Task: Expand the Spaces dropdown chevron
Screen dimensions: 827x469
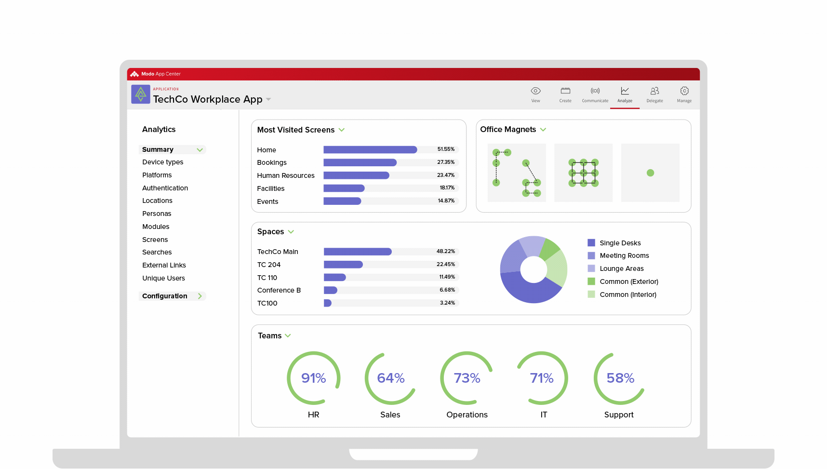Action: [x=291, y=232]
